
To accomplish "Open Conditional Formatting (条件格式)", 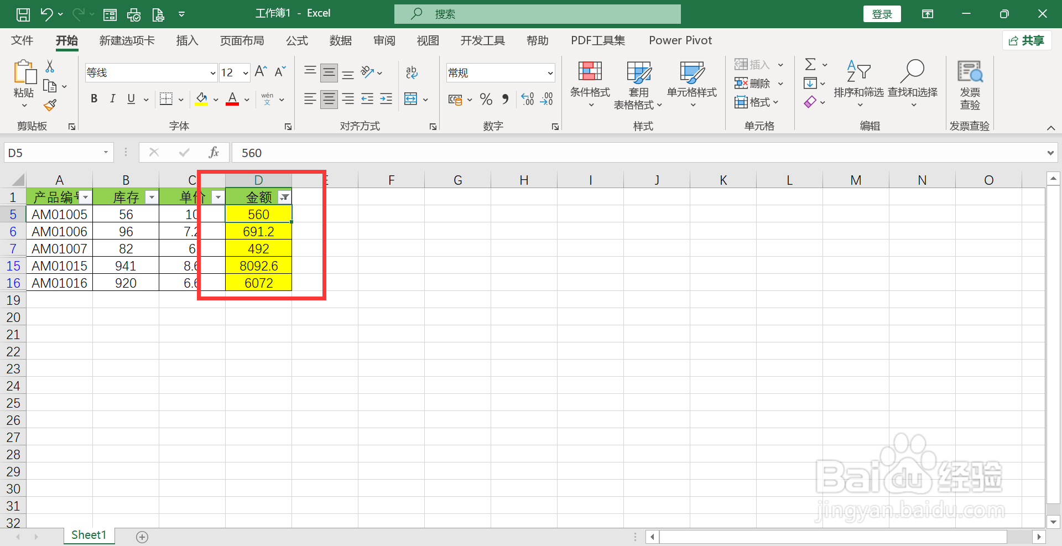I will click(590, 84).
